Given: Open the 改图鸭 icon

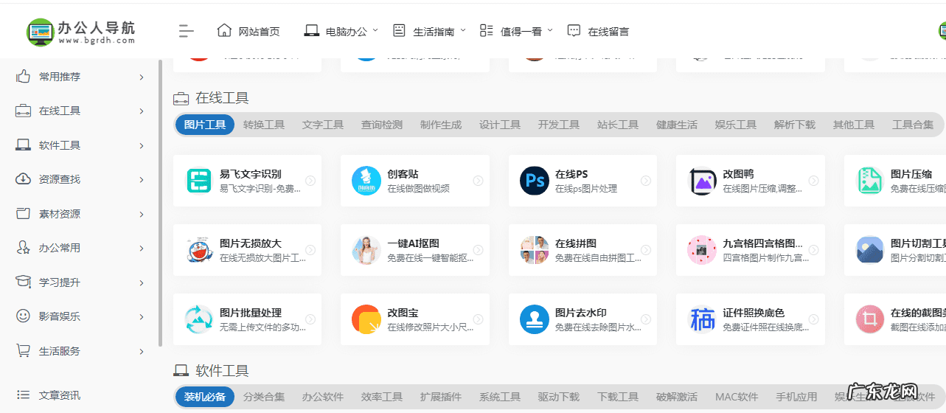Looking at the screenshot, I should (x=702, y=181).
